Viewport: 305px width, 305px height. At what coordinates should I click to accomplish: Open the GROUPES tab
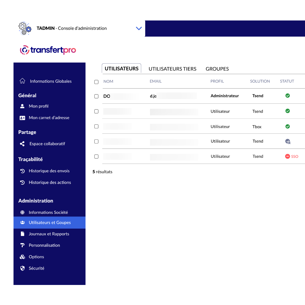pos(217,69)
